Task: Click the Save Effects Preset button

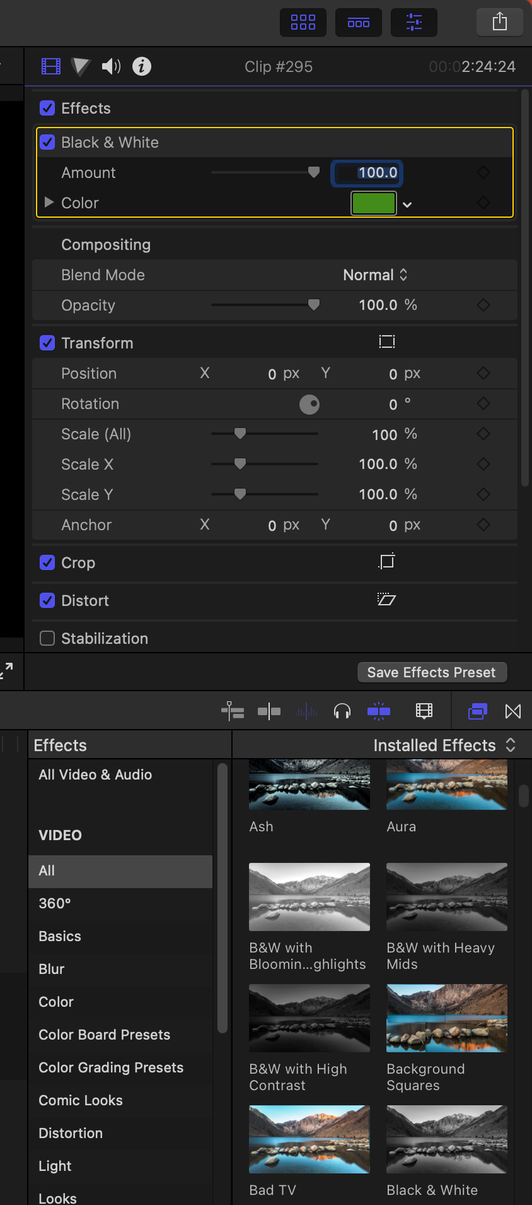Action: [432, 672]
